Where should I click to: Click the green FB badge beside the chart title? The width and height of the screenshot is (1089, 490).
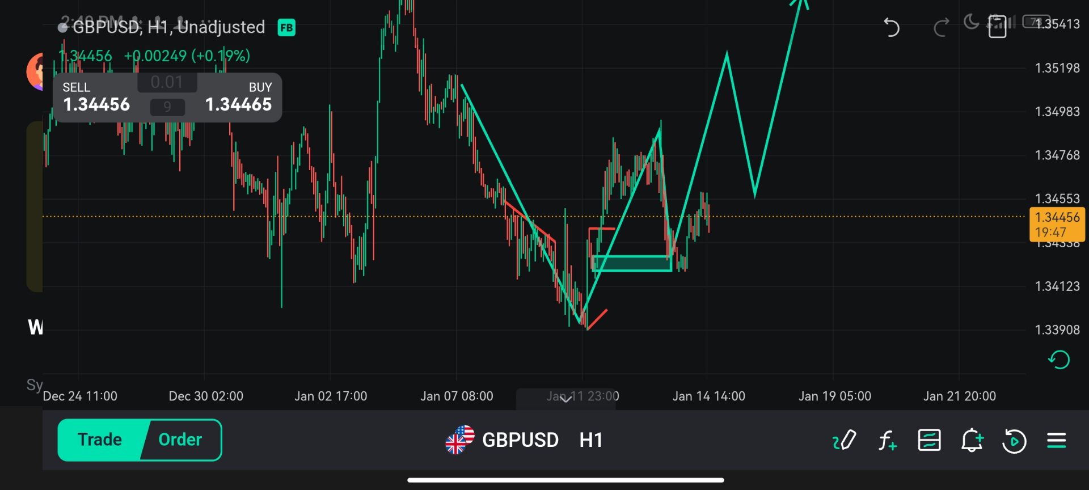pyautogui.click(x=286, y=27)
